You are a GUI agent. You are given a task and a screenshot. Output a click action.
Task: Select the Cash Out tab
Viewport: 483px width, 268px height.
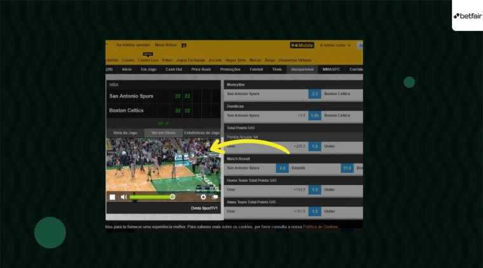pyautogui.click(x=173, y=70)
